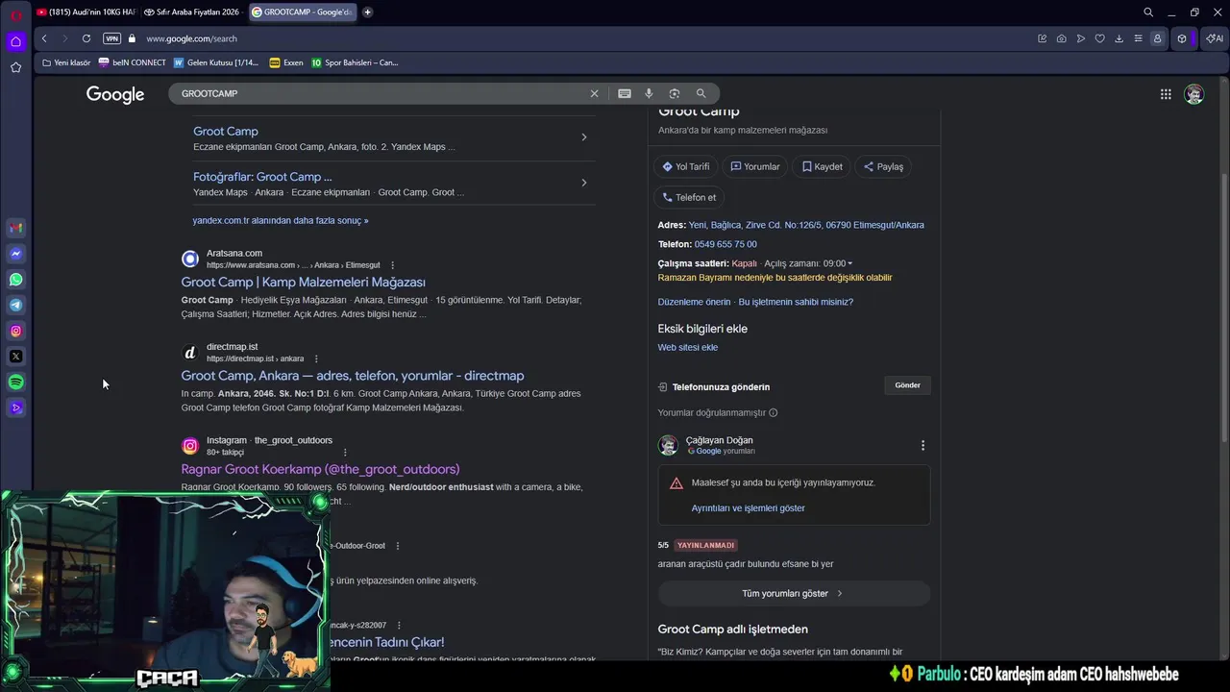Open WhatsApp in the sidebar

point(15,280)
